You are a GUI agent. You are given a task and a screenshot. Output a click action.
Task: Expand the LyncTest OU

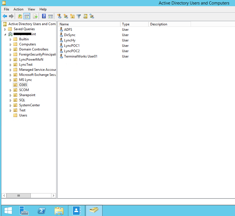click(10, 65)
